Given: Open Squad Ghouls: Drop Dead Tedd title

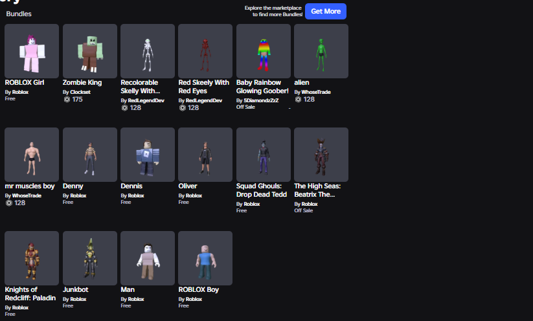Looking at the screenshot, I should [262, 190].
